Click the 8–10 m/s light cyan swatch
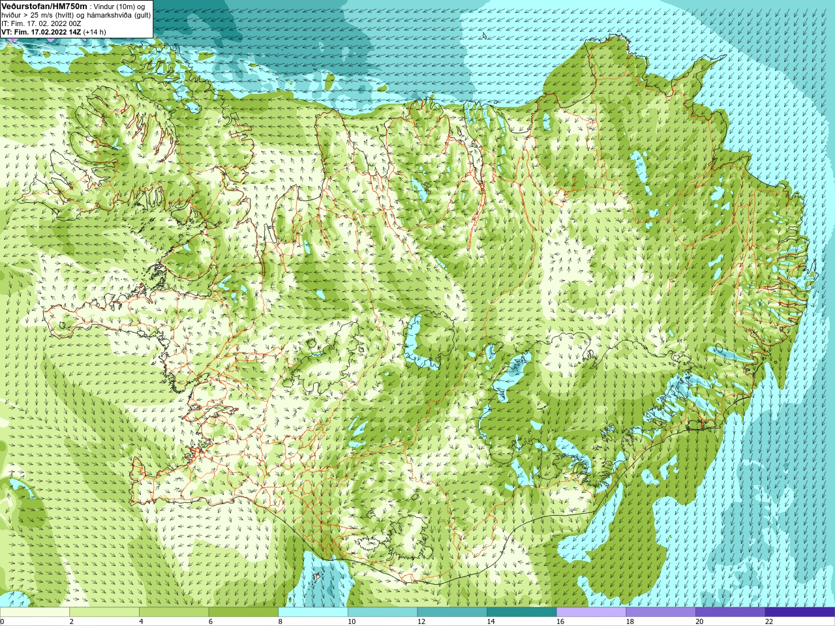This screenshot has height=626, width=835. (x=313, y=612)
